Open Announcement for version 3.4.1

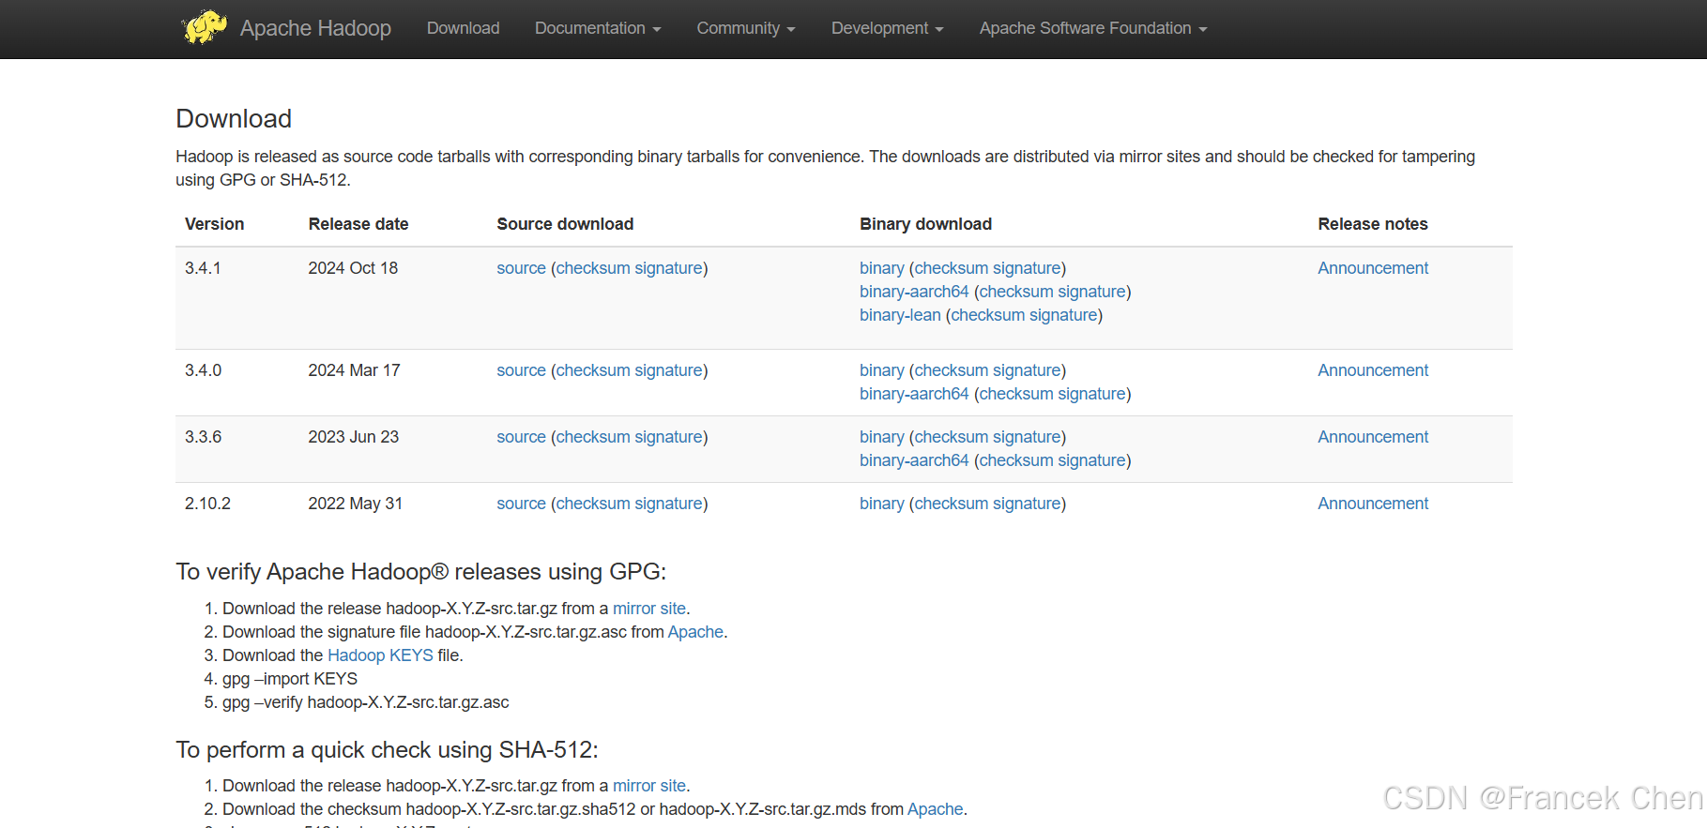point(1372,268)
